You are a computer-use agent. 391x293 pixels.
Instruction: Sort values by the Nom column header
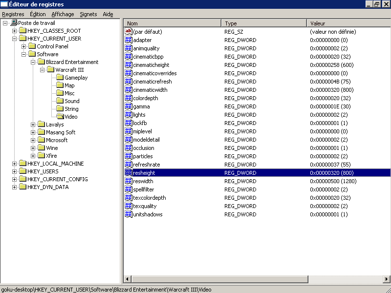point(172,23)
